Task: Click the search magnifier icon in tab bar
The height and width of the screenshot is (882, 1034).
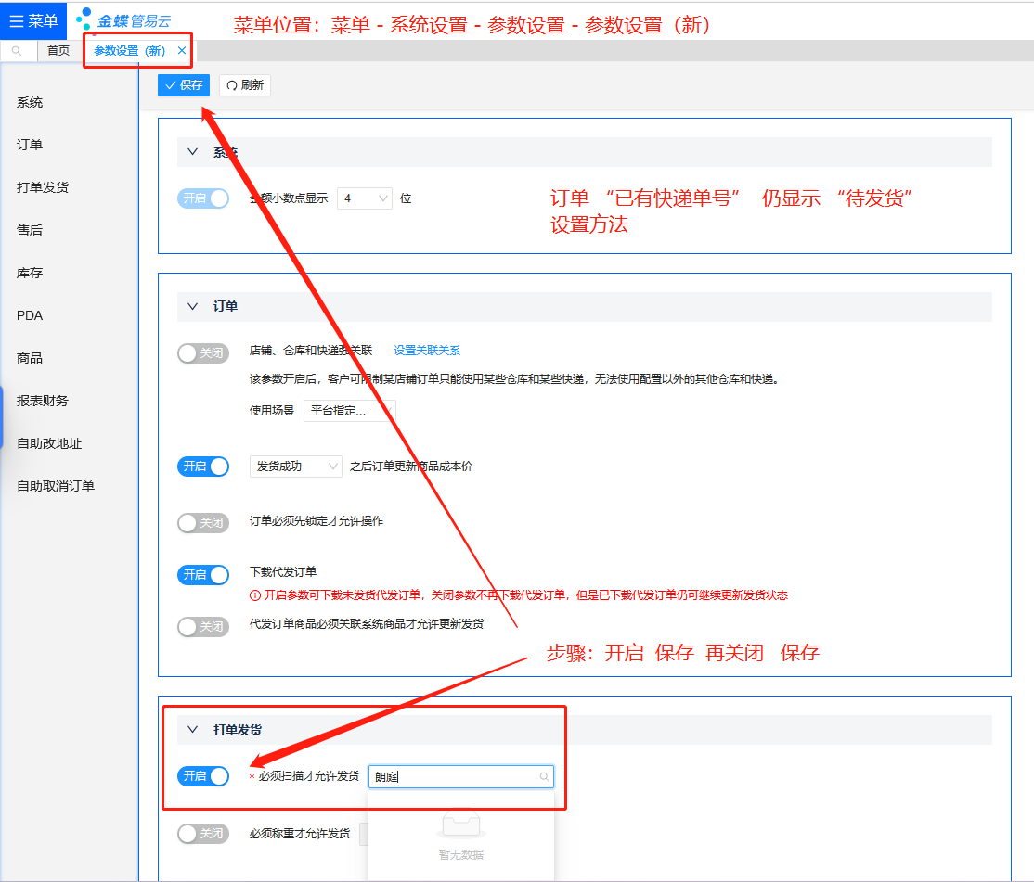Action: click(x=17, y=51)
